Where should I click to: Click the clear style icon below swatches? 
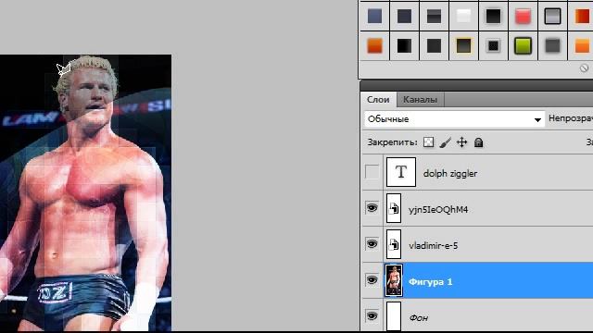point(584,68)
